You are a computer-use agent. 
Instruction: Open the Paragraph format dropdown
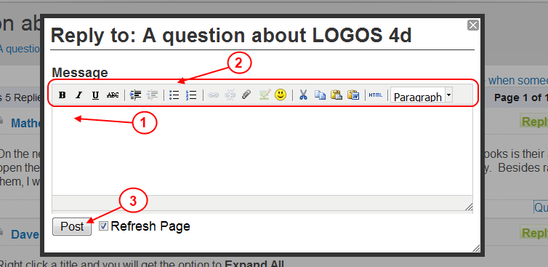tap(422, 95)
